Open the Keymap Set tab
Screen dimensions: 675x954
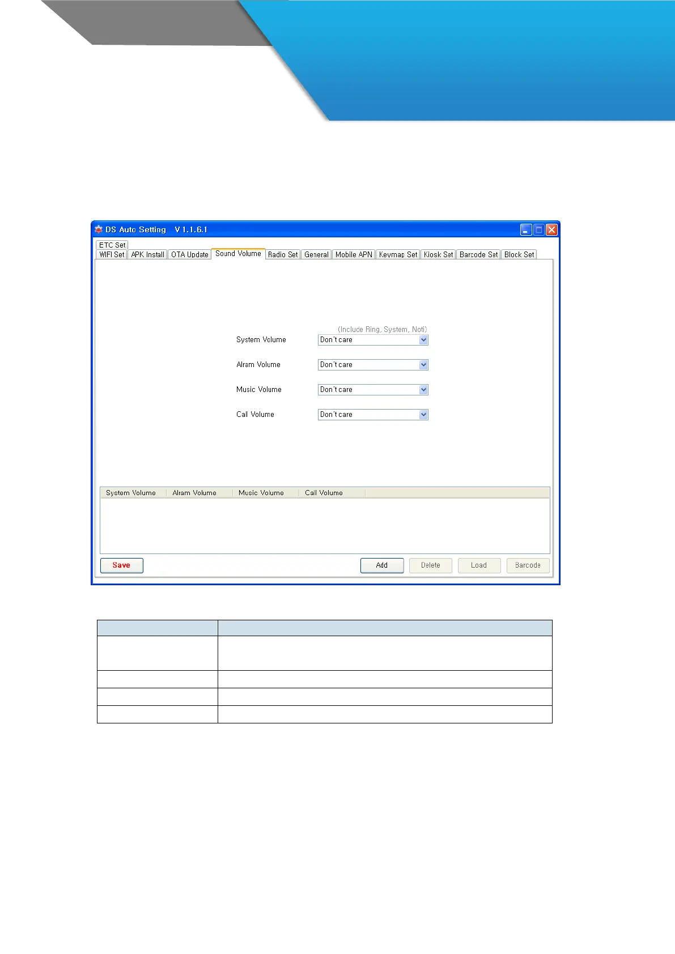pos(398,254)
